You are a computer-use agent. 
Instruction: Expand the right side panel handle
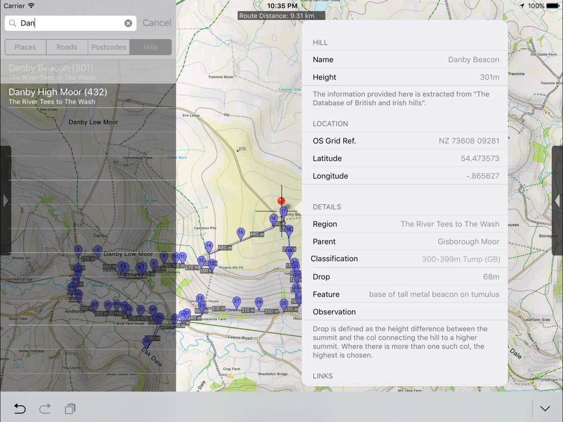point(557,200)
